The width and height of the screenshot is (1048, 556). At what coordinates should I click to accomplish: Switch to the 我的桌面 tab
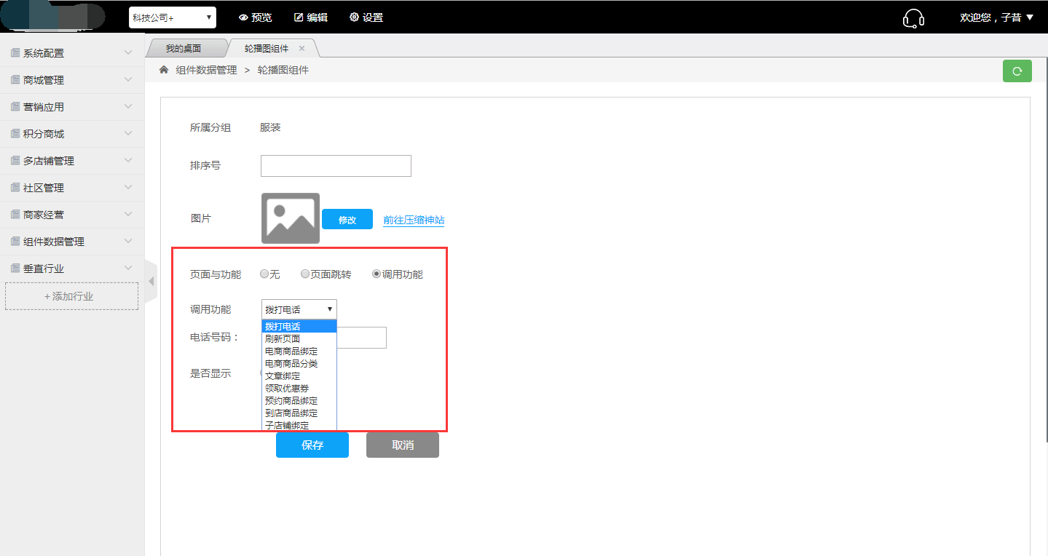click(x=183, y=49)
